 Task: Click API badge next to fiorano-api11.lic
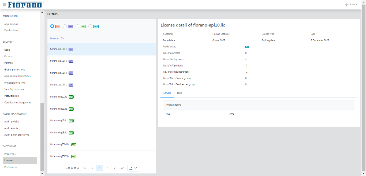[71, 61]
